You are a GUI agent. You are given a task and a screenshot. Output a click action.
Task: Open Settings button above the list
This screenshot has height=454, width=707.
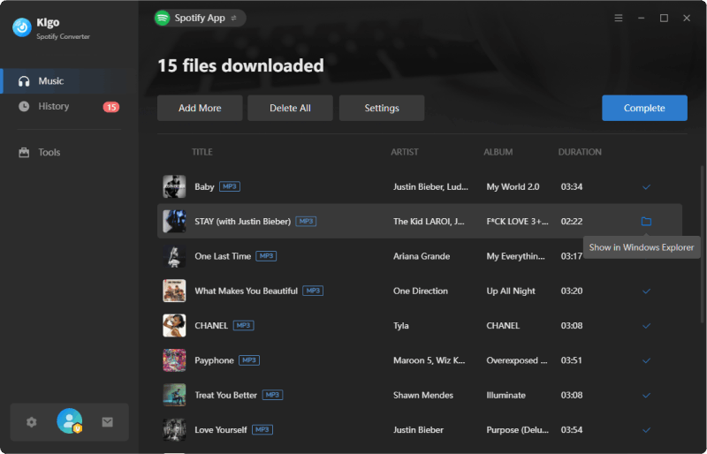[382, 109]
